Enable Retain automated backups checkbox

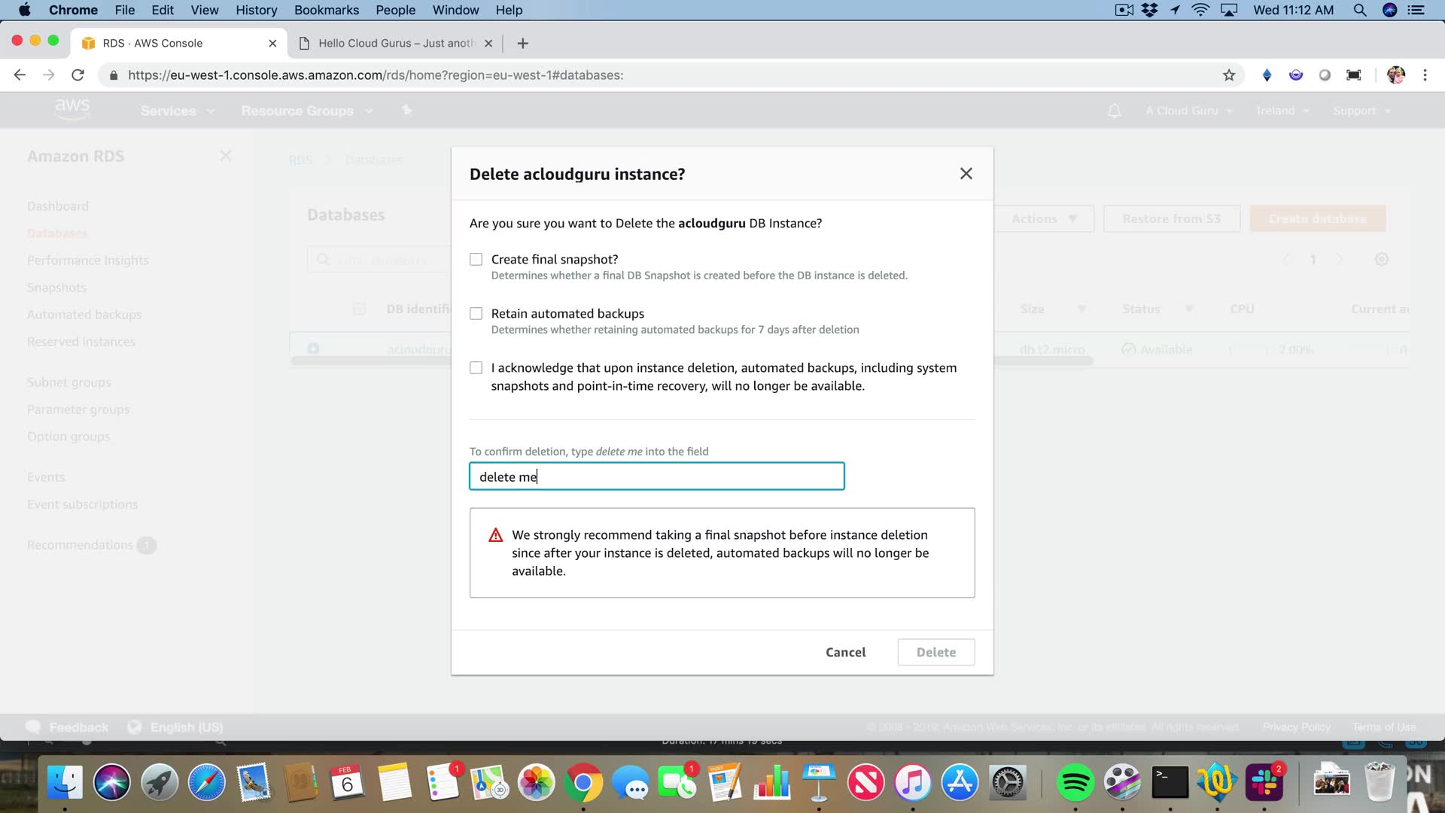click(476, 314)
